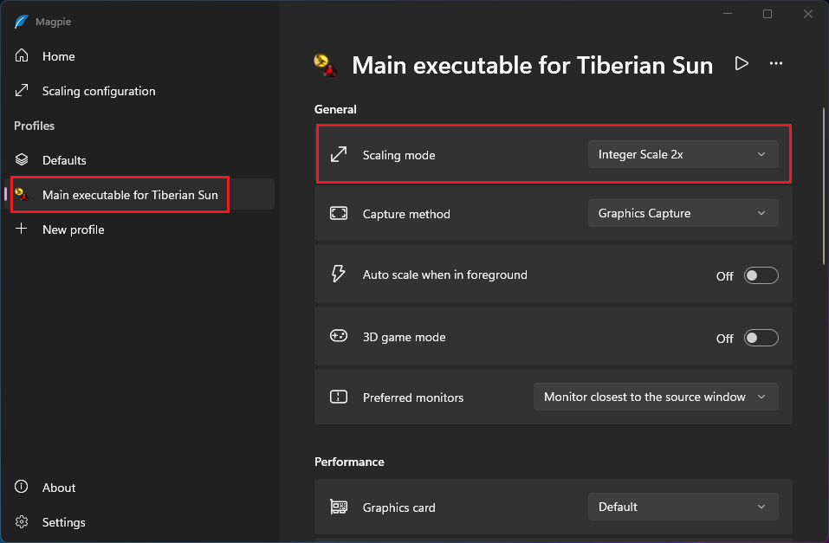The height and width of the screenshot is (543, 829).
Task: Expand the Graphics Capture dropdown
Action: (683, 213)
